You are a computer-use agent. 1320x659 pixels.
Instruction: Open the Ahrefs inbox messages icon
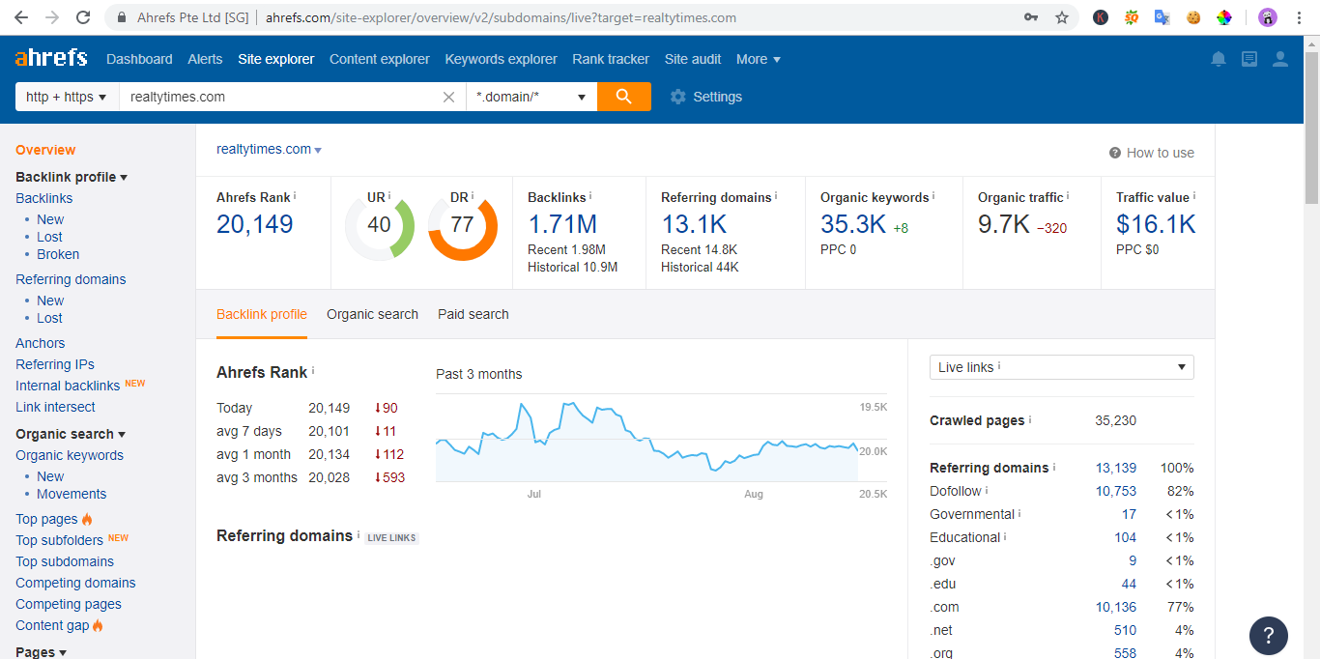point(1248,59)
